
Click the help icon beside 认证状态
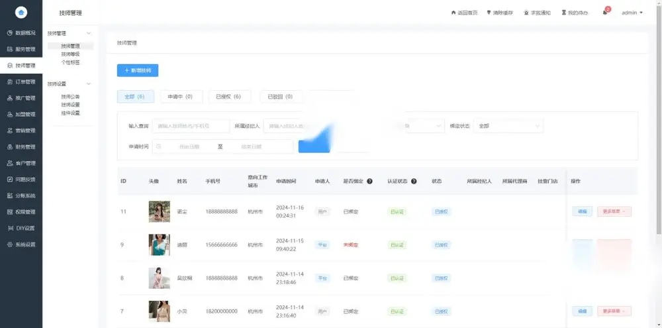[x=414, y=182]
